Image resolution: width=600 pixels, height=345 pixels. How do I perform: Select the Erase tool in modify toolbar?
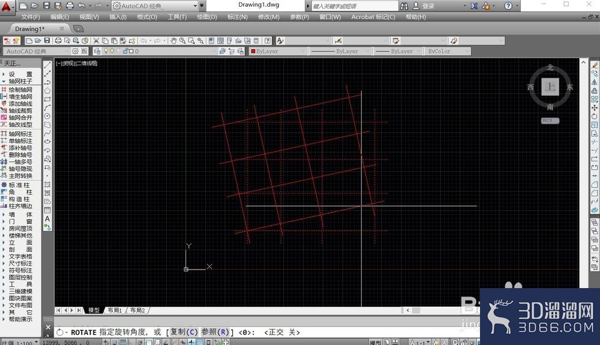tap(594, 65)
